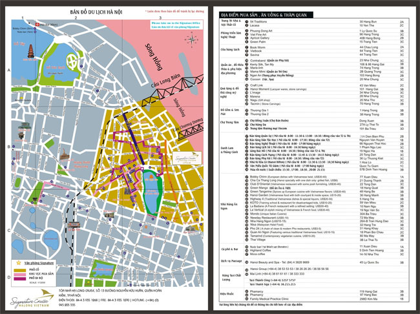Click the number bullet beside Family Medical Practice Clinic
The width and height of the screenshot is (420, 314).
(247, 298)
